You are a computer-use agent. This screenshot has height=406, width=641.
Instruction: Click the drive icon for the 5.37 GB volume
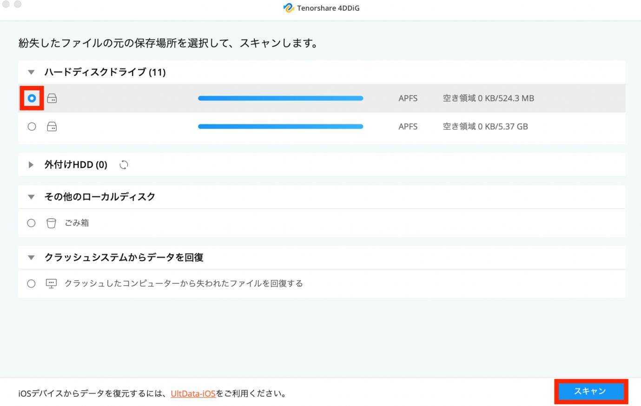tap(52, 126)
